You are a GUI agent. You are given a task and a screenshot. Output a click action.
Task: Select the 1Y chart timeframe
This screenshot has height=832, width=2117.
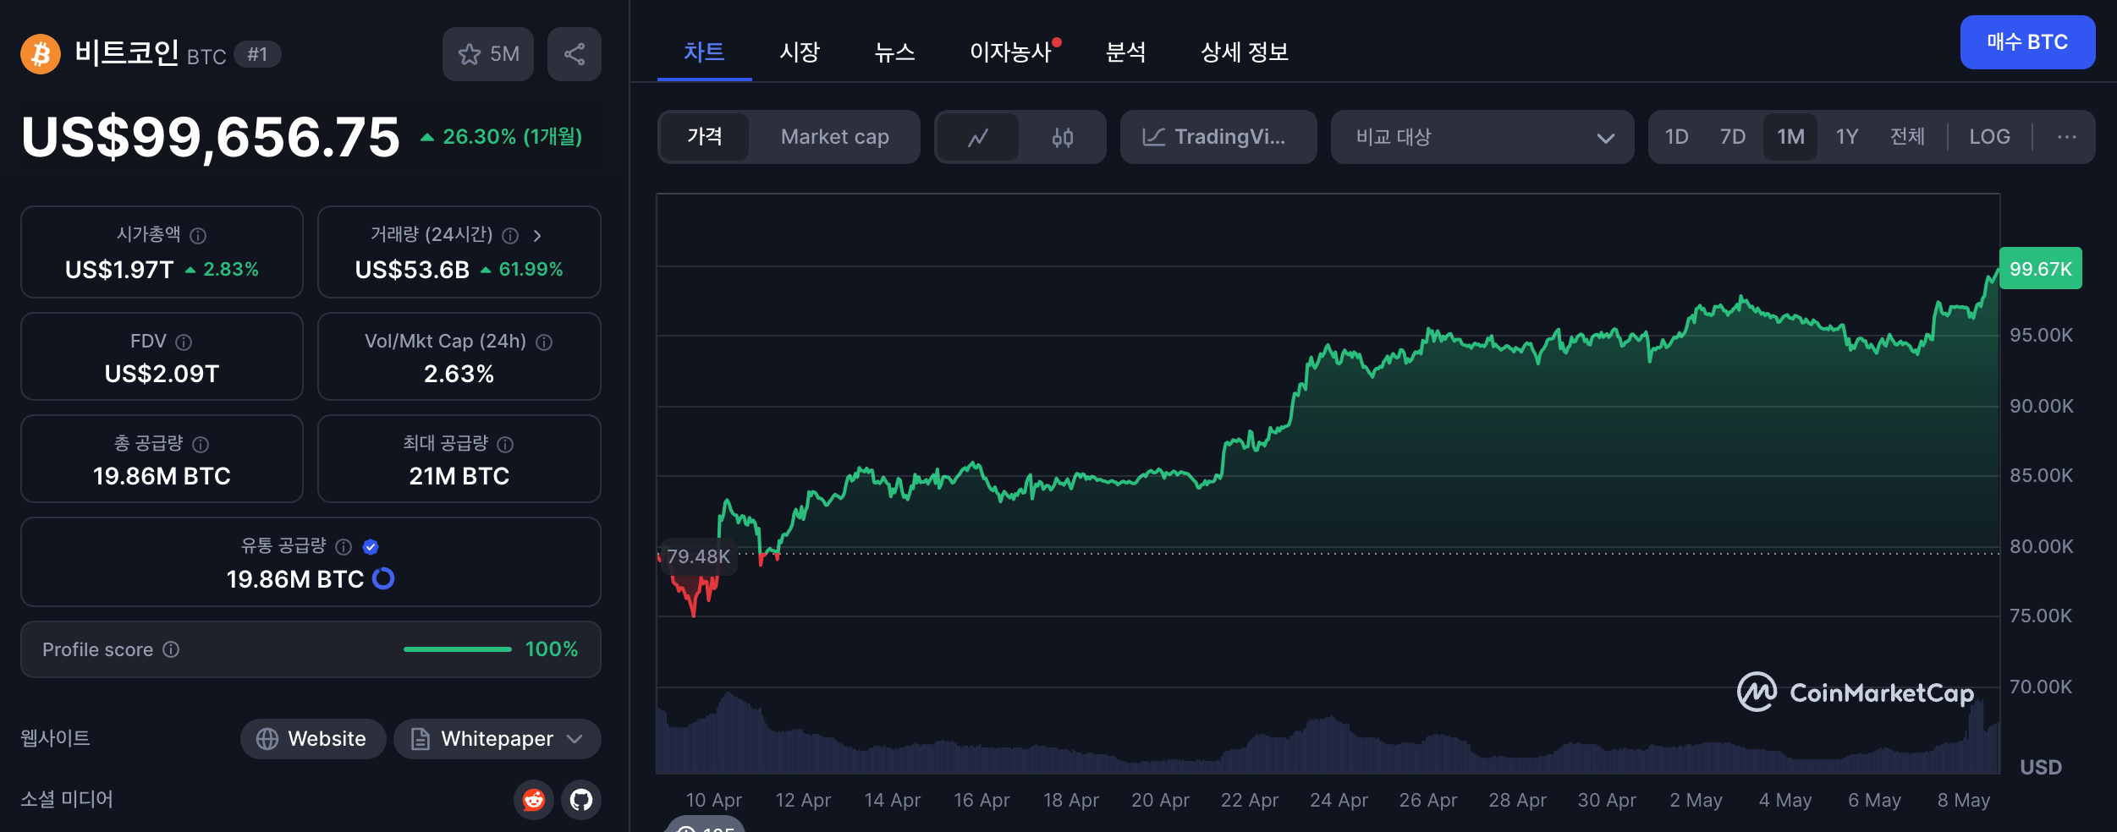coord(1846,136)
